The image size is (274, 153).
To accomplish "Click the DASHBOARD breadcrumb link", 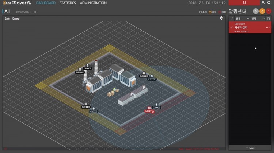I will click(22, 12).
